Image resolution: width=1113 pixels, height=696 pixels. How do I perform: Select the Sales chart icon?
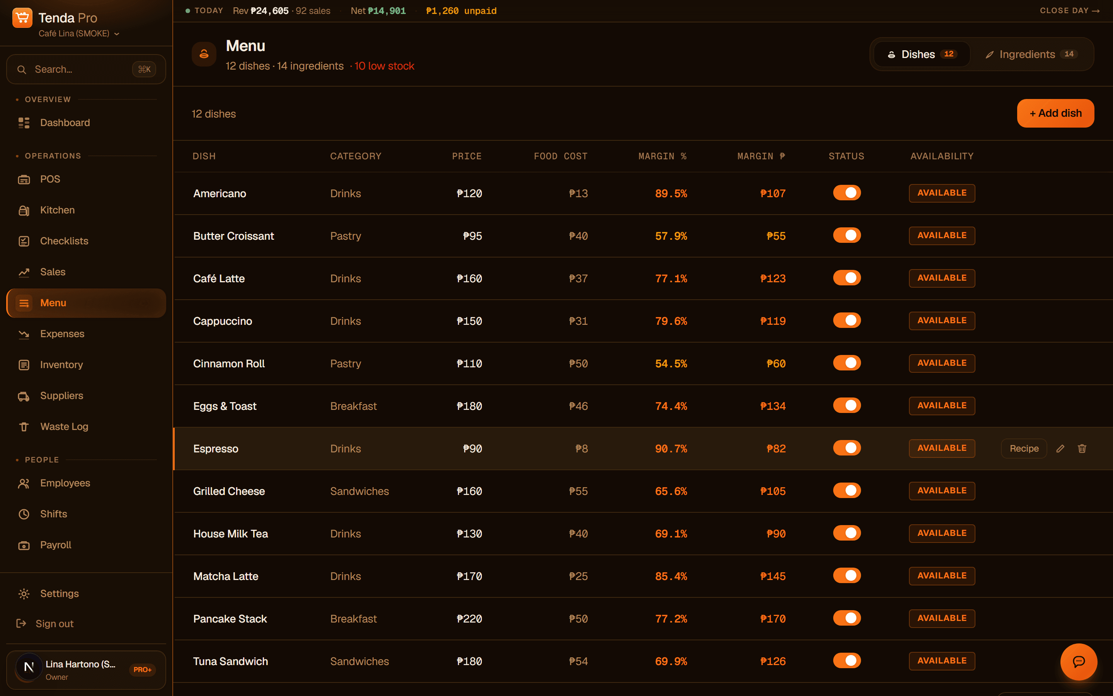pyautogui.click(x=24, y=272)
